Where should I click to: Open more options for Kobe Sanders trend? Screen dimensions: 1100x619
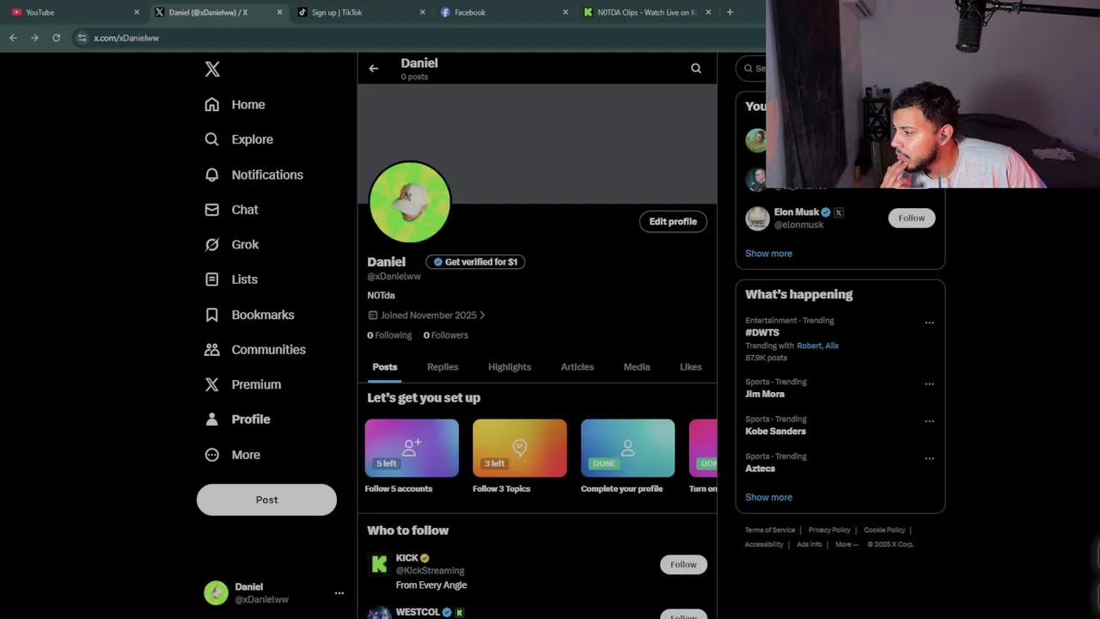point(929,421)
